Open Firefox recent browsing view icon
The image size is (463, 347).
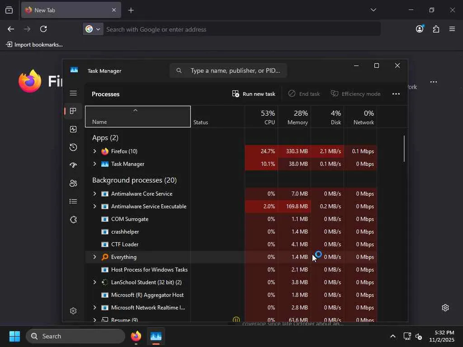(9, 10)
